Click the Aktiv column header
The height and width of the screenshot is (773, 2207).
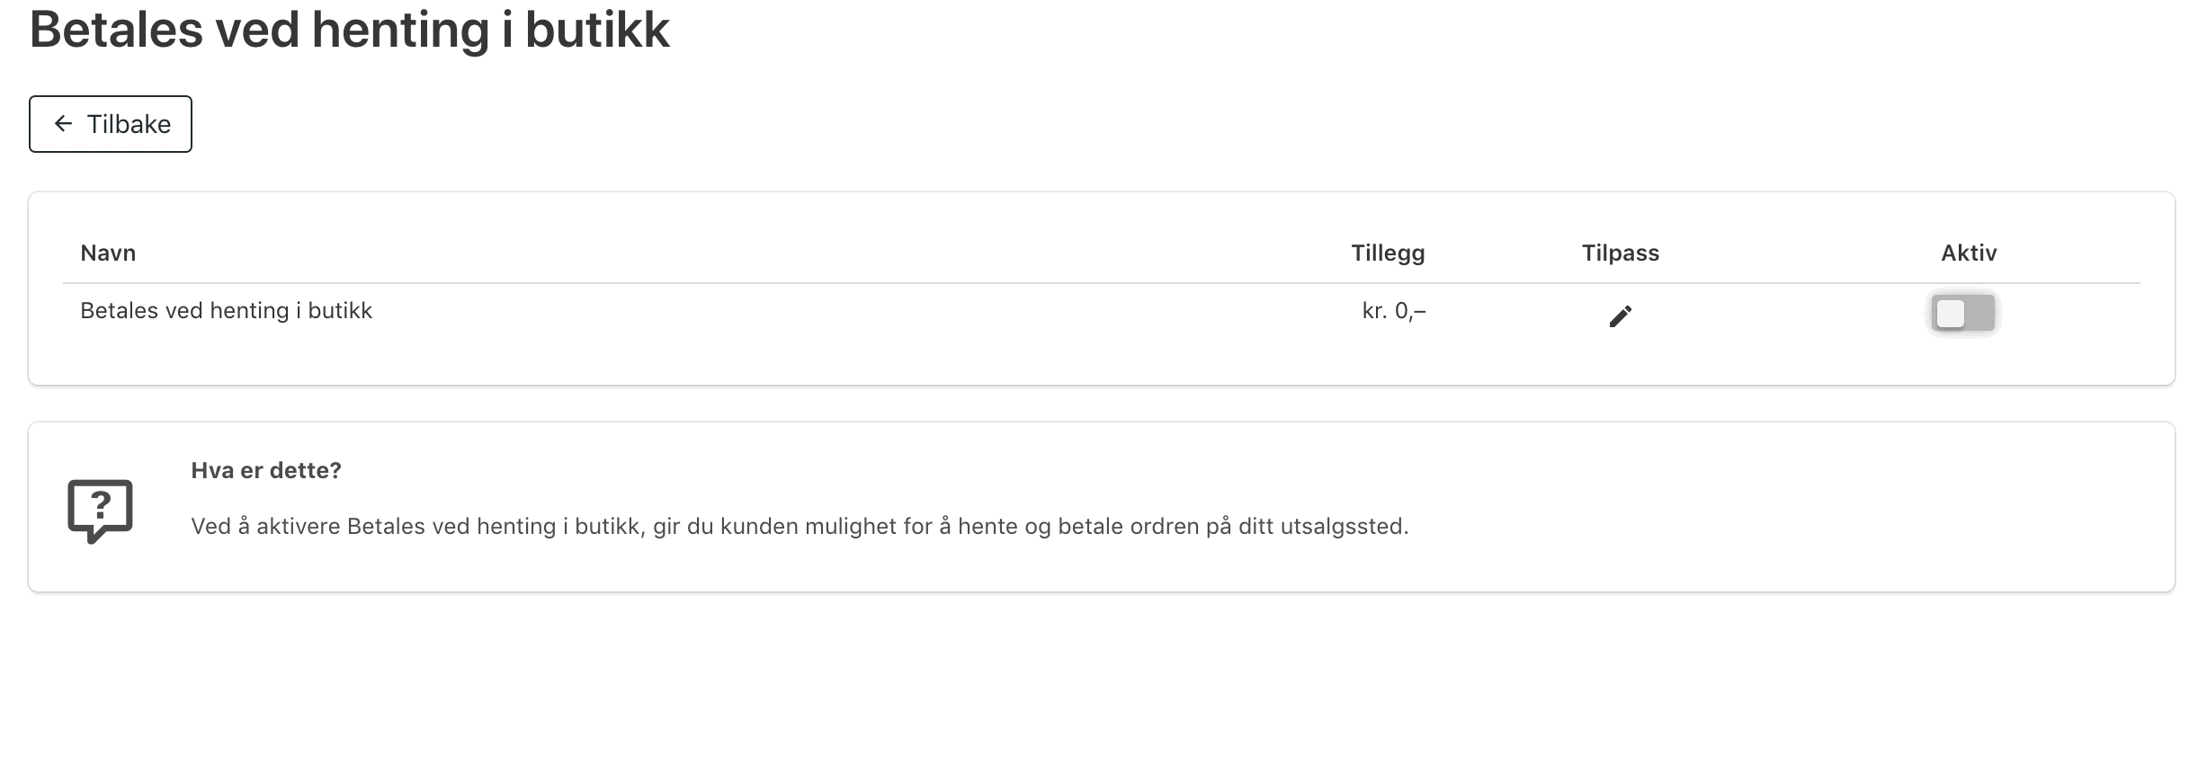(x=1969, y=253)
